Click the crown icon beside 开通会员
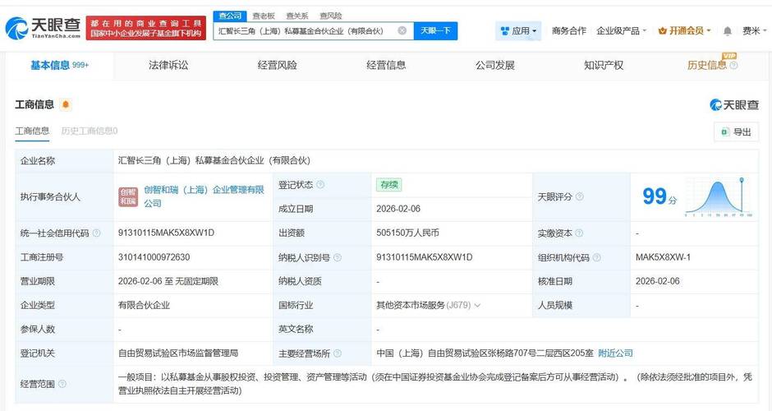The image size is (772, 411). coord(662,31)
